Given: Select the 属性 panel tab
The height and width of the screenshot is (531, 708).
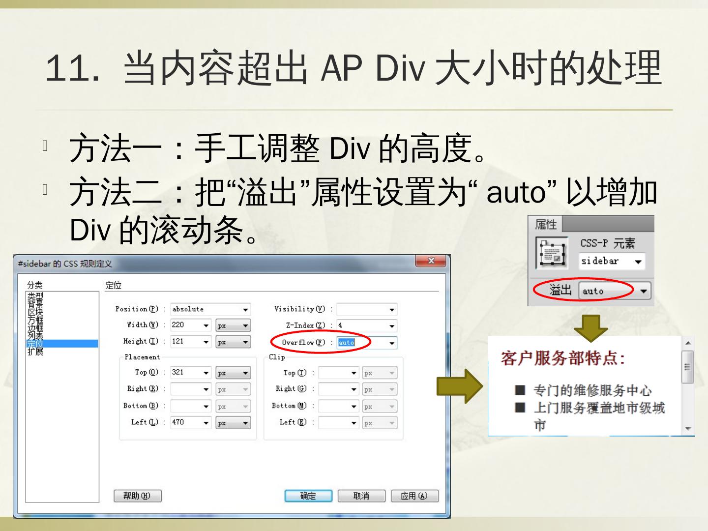Looking at the screenshot, I should (x=545, y=225).
